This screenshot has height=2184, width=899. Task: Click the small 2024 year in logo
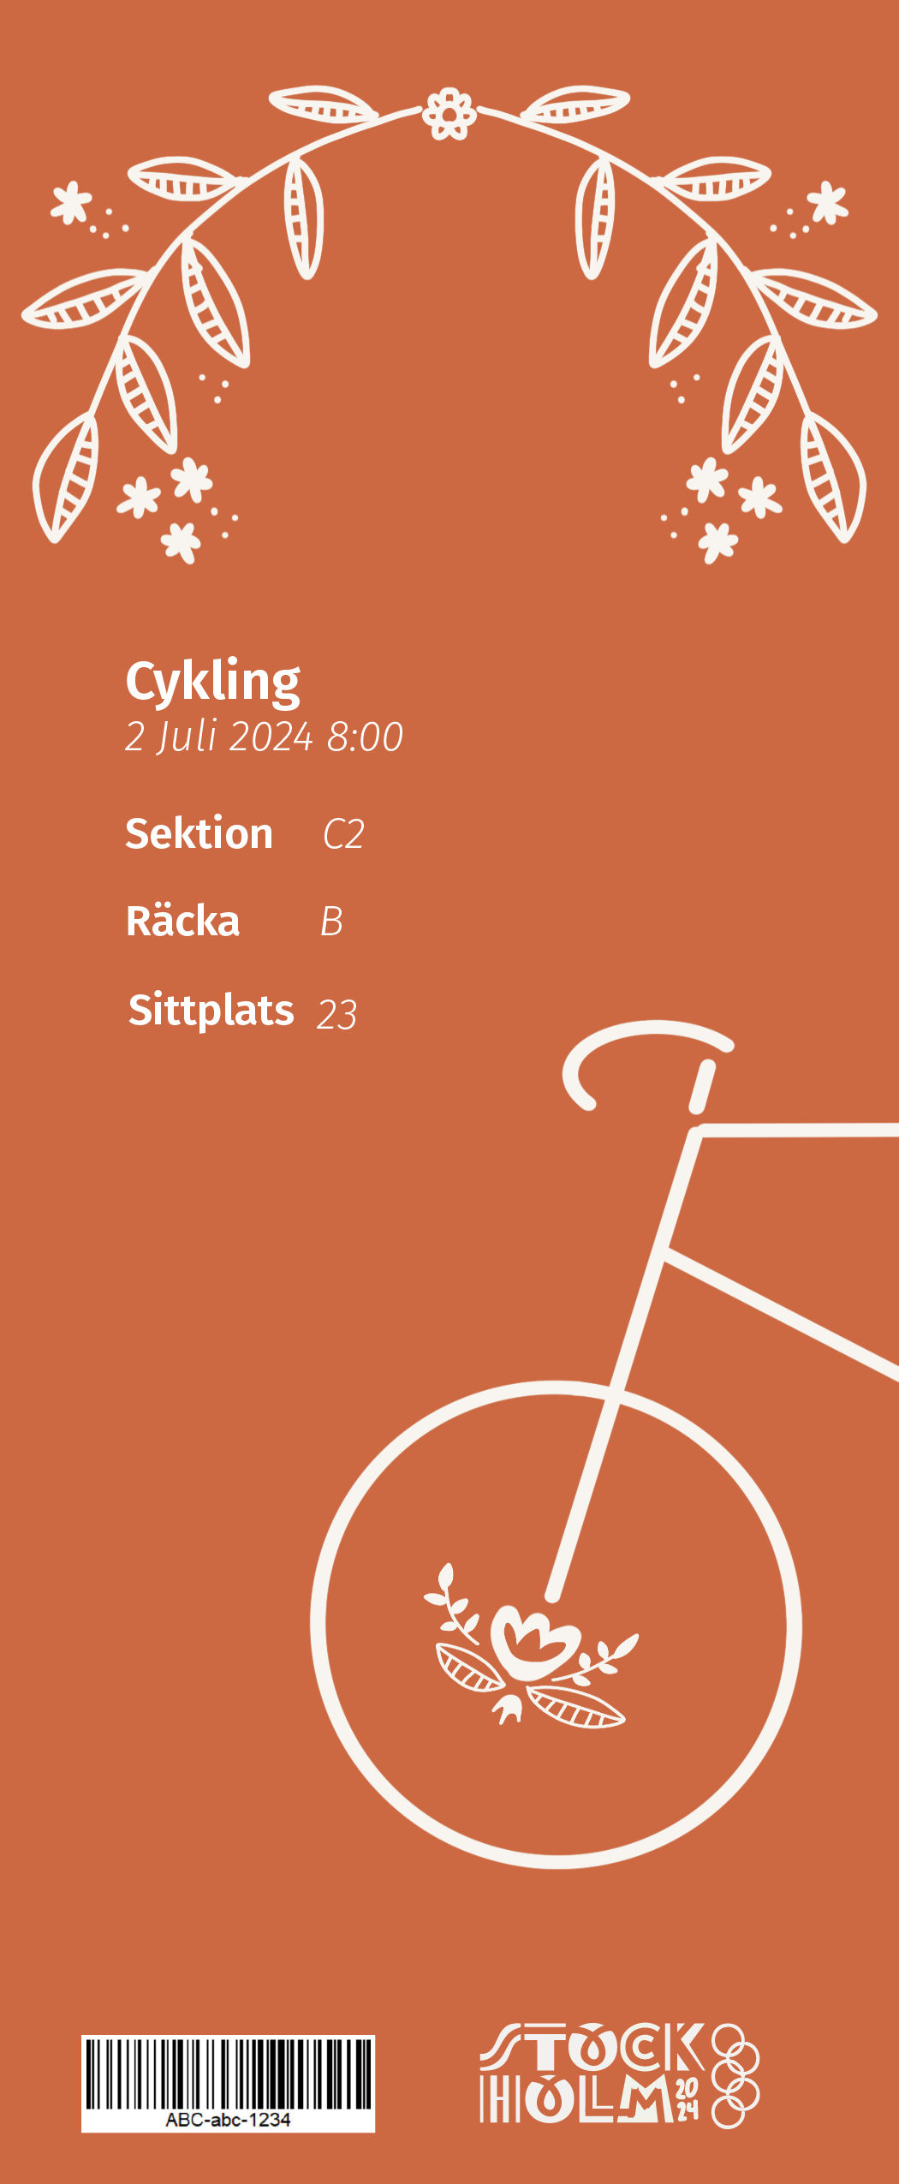tap(688, 2098)
